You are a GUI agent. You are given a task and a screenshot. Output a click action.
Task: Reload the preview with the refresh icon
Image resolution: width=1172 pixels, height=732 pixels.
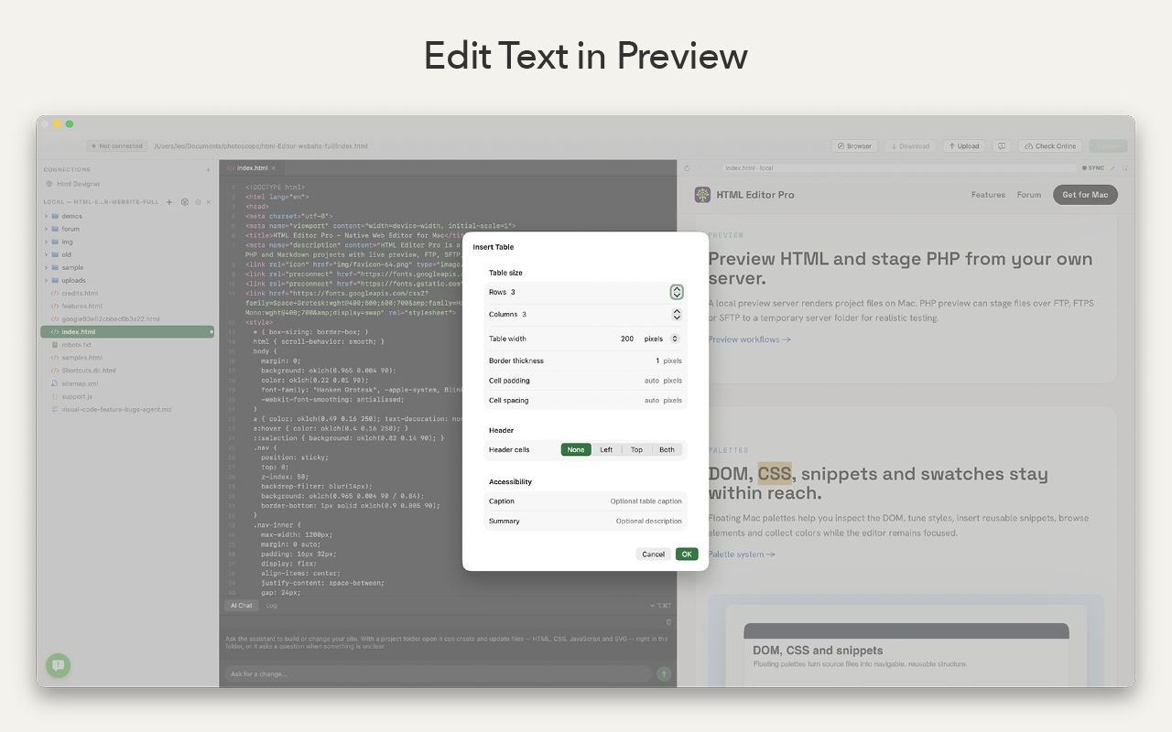(x=687, y=168)
